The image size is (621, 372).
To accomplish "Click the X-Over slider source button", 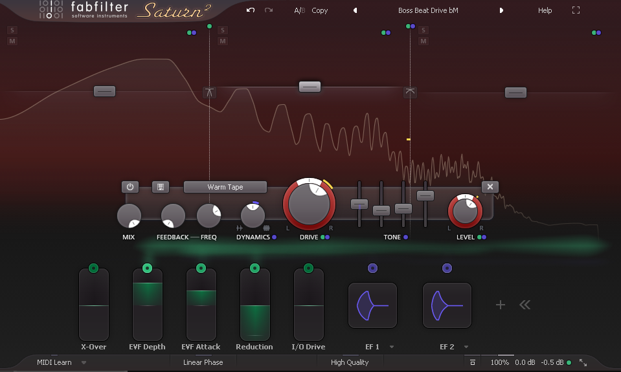I will 93,268.
